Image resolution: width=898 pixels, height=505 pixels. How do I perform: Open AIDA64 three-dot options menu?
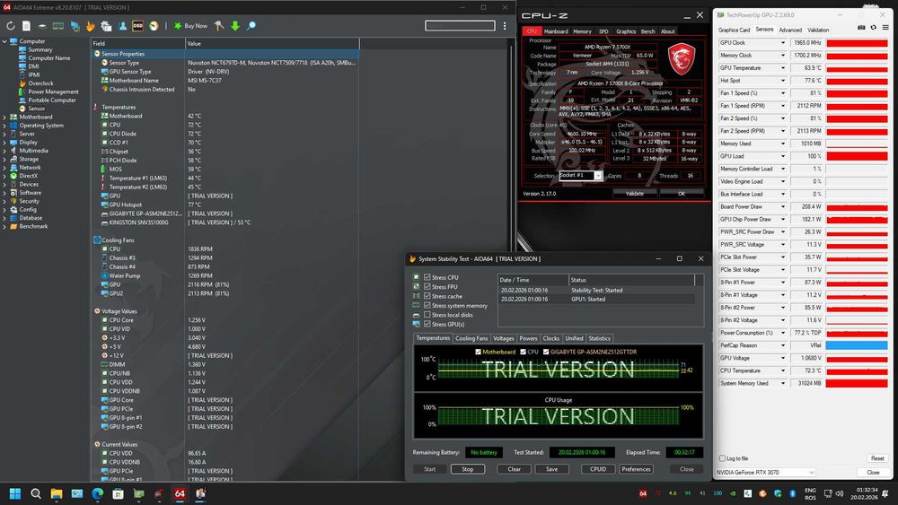click(x=505, y=26)
